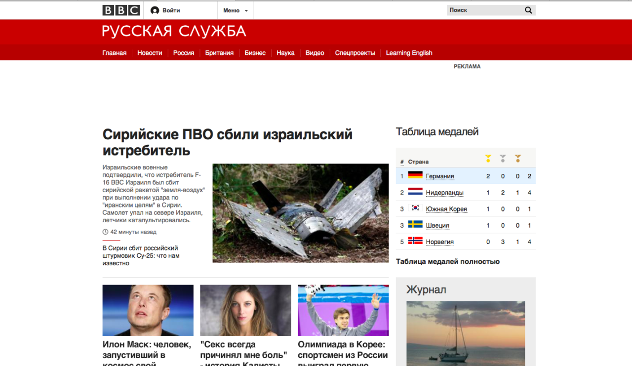Image resolution: width=632 pixels, height=366 pixels.
Task: Open headline about Syrian air defense
Action: [x=227, y=142]
